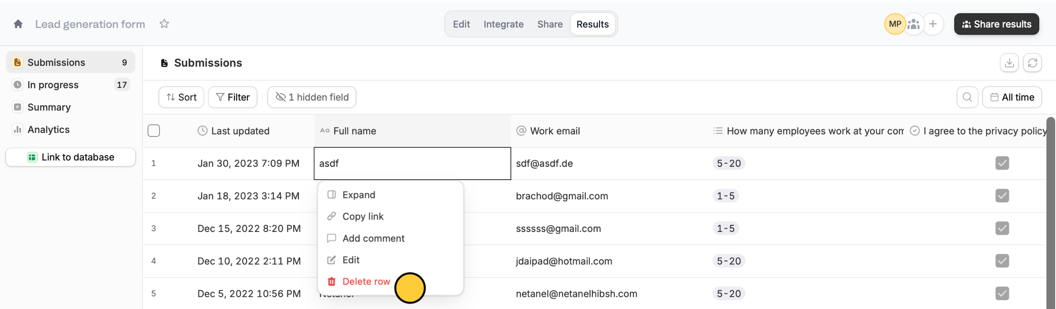Go to home via house icon
1056x309 pixels.
(18, 24)
